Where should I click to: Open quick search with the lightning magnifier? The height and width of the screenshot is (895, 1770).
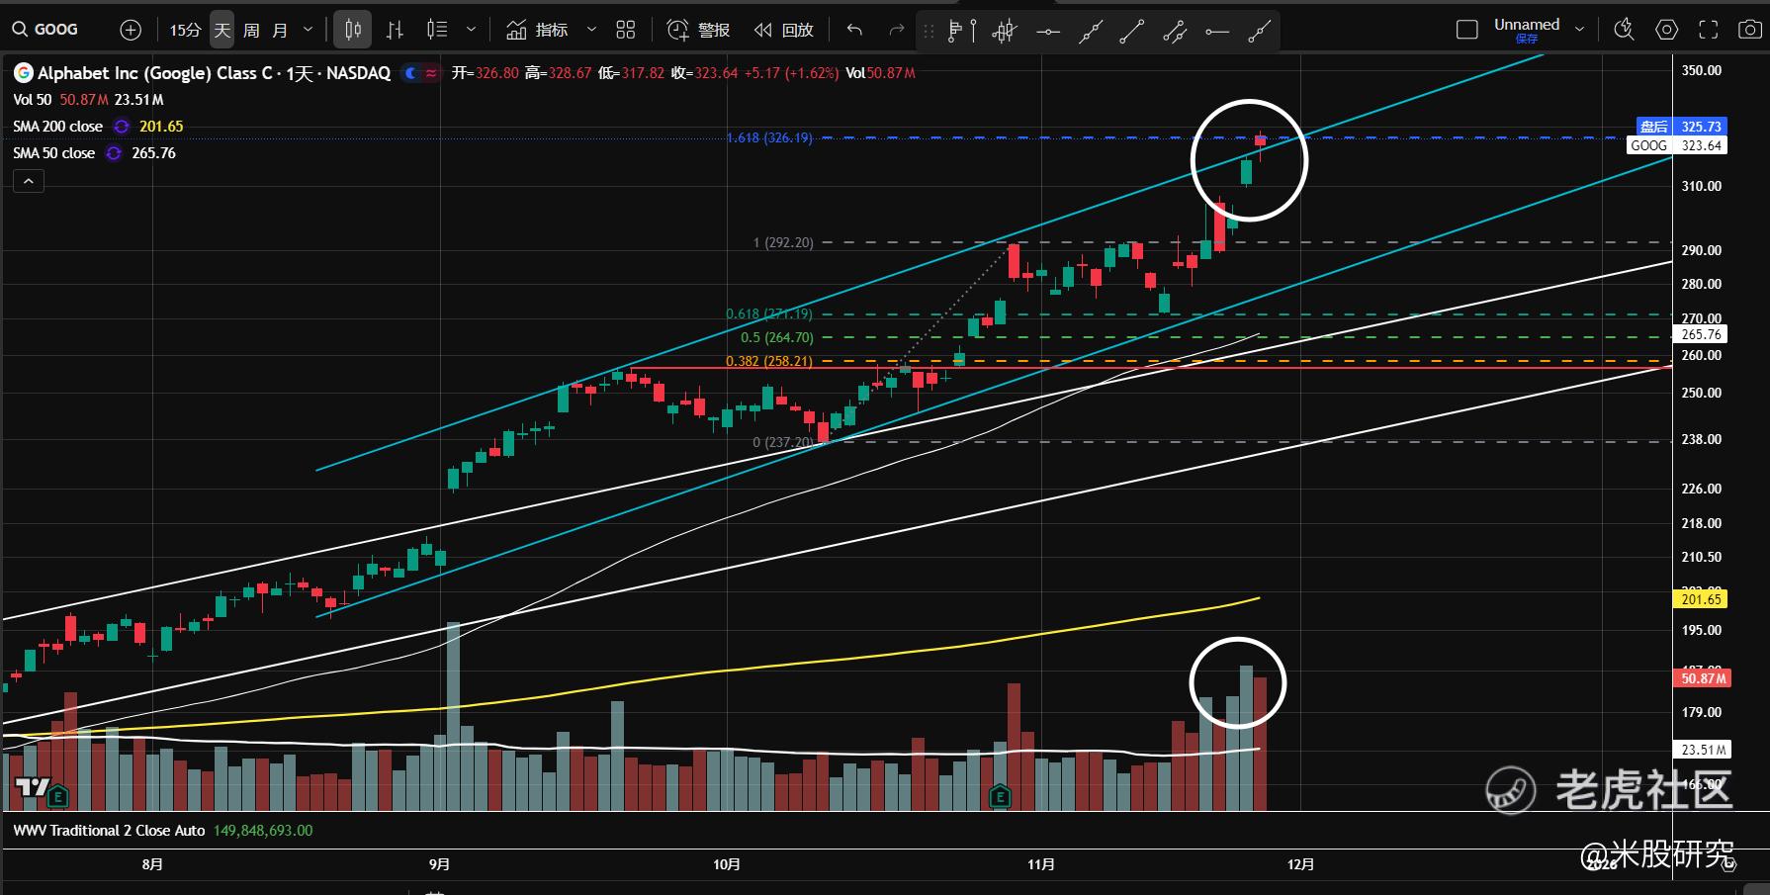(1624, 30)
